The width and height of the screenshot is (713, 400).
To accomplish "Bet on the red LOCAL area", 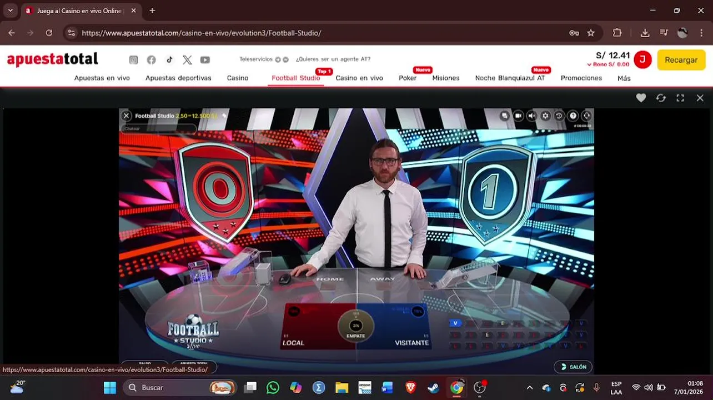I will click(x=311, y=327).
